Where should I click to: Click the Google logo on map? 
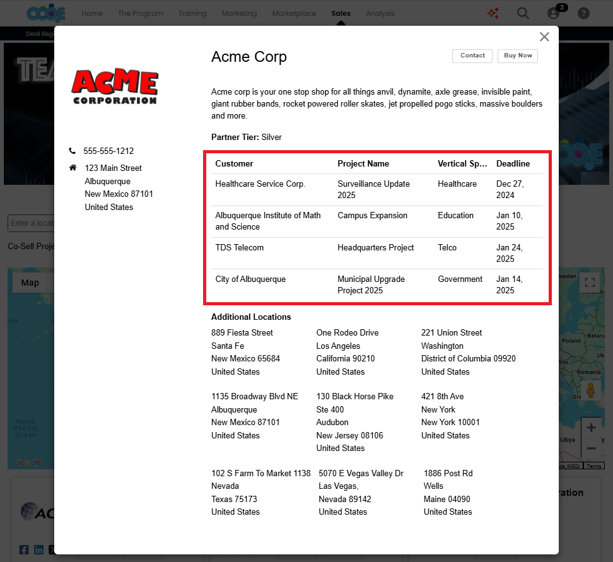(x=26, y=462)
